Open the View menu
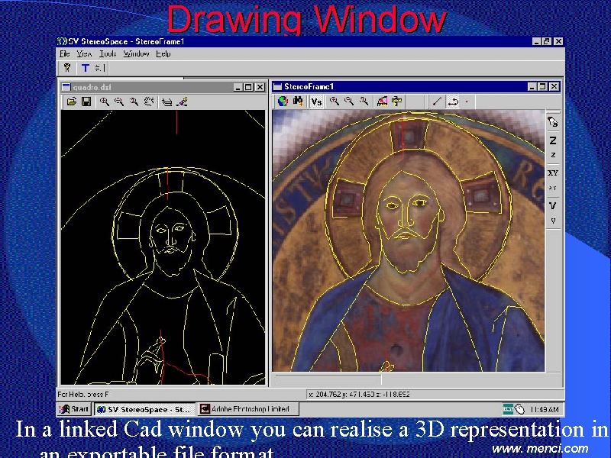 pos(84,53)
